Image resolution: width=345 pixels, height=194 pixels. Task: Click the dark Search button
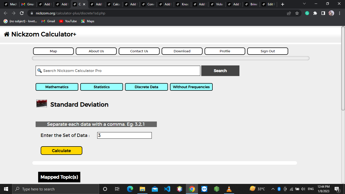tap(220, 71)
